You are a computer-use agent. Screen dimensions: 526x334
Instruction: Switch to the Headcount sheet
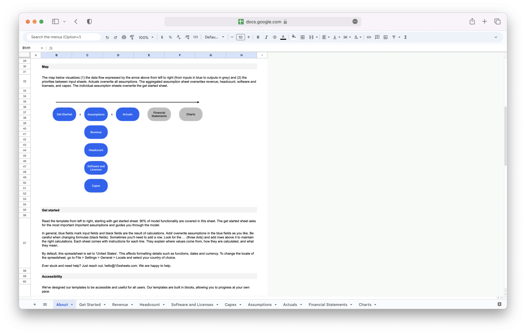coord(150,304)
